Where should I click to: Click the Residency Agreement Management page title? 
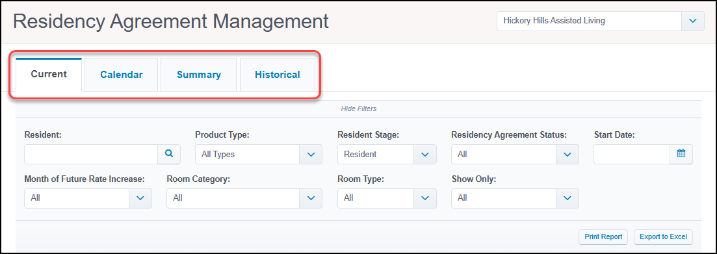pyautogui.click(x=171, y=21)
